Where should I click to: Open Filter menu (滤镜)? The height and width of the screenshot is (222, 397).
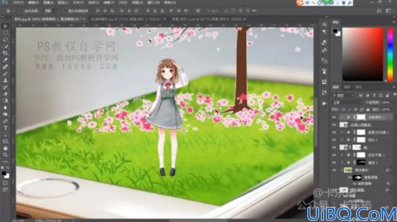click(x=109, y=2)
